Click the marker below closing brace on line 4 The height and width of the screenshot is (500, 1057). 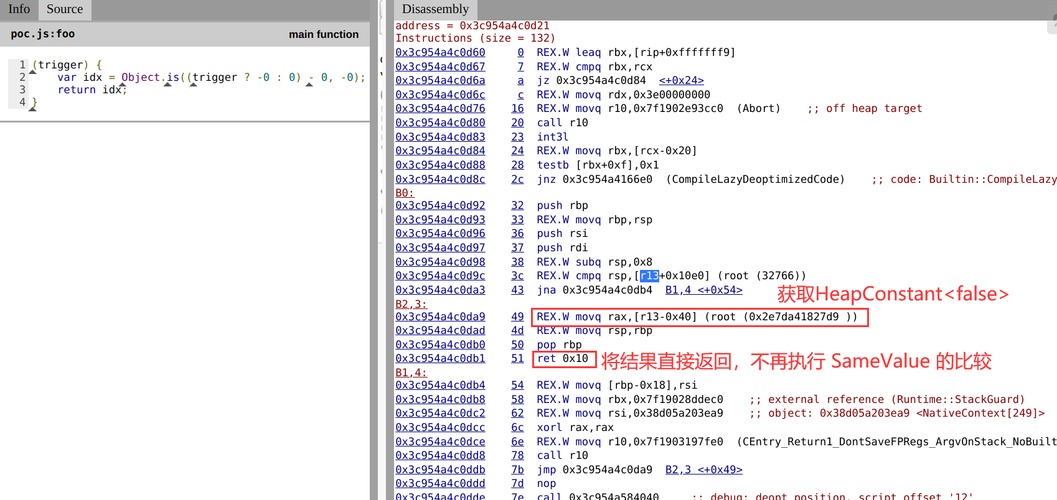[x=32, y=109]
